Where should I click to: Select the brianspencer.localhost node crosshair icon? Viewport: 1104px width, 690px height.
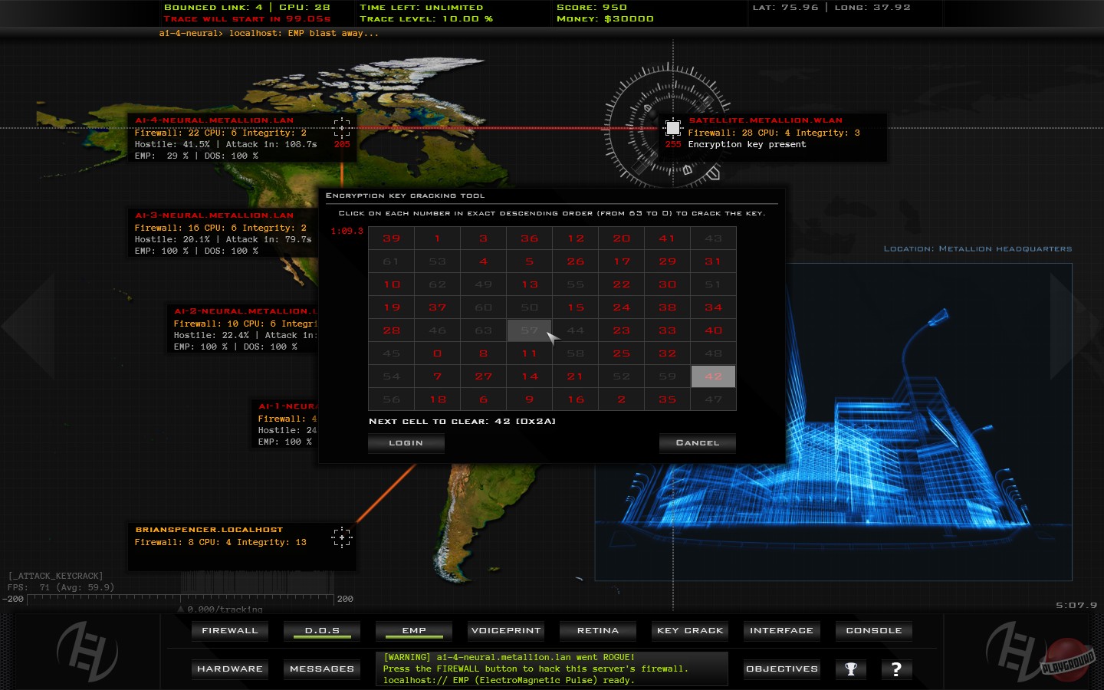click(x=342, y=537)
